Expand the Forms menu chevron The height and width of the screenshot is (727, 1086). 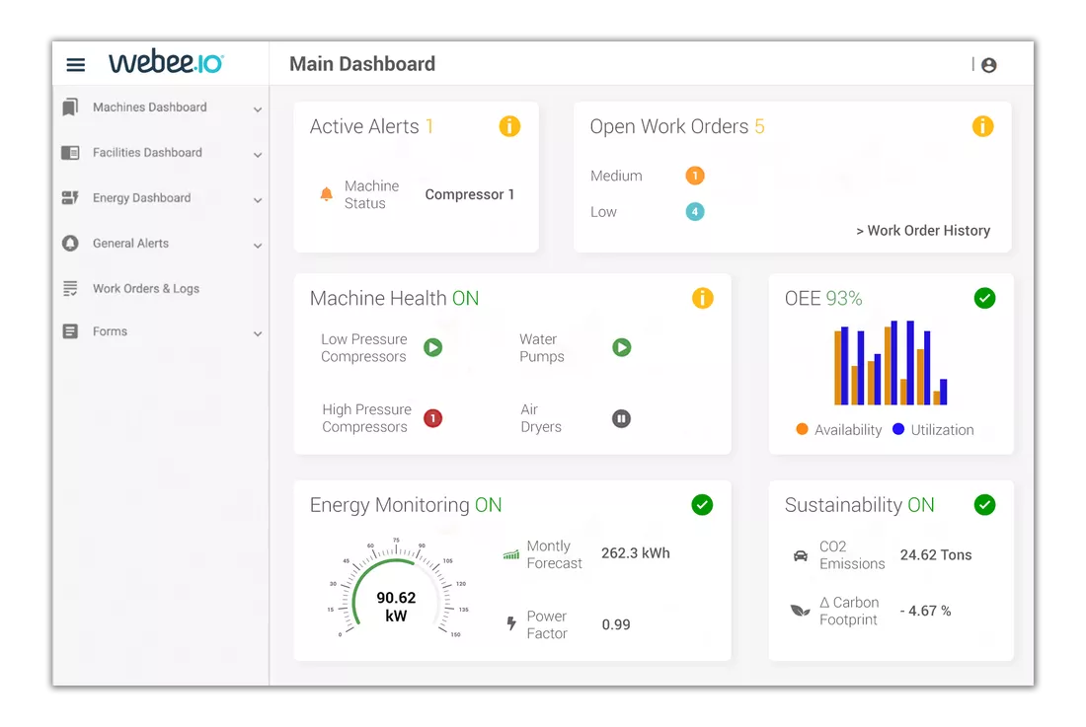(x=258, y=334)
